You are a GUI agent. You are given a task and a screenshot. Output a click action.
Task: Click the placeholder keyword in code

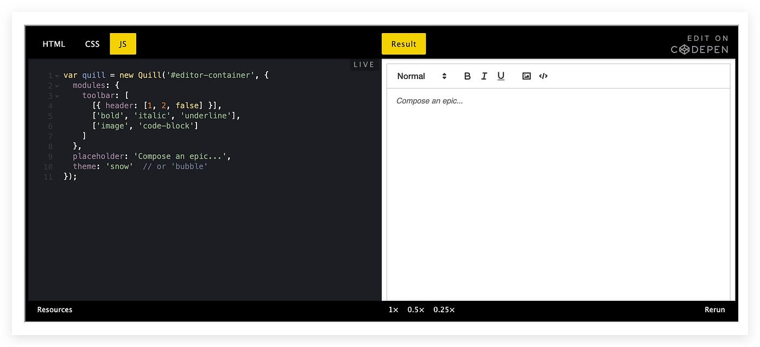coord(98,156)
